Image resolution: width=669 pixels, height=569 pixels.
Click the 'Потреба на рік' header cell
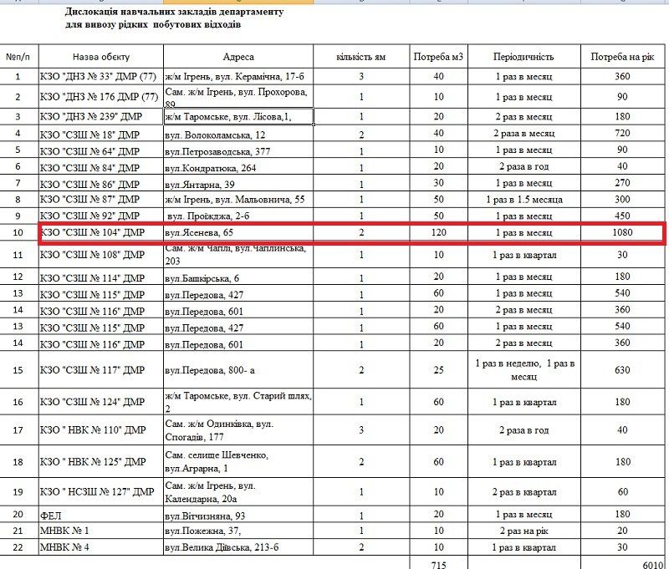coord(621,57)
